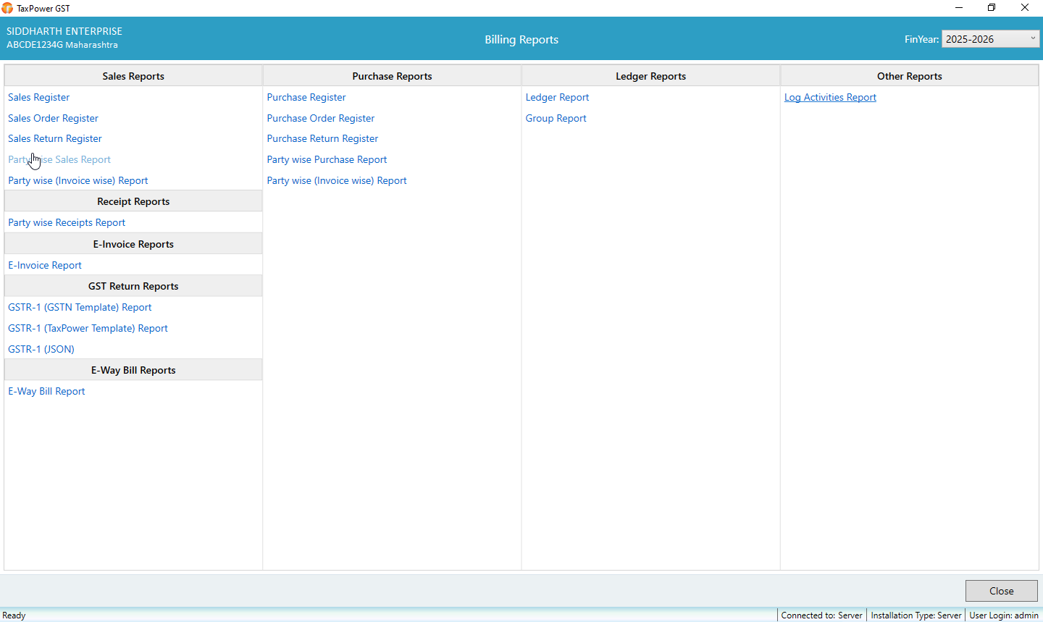The image size is (1043, 622).
Task: Open GSTR-1 (GSTN Template) Report
Action: click(x=80, y=307)
